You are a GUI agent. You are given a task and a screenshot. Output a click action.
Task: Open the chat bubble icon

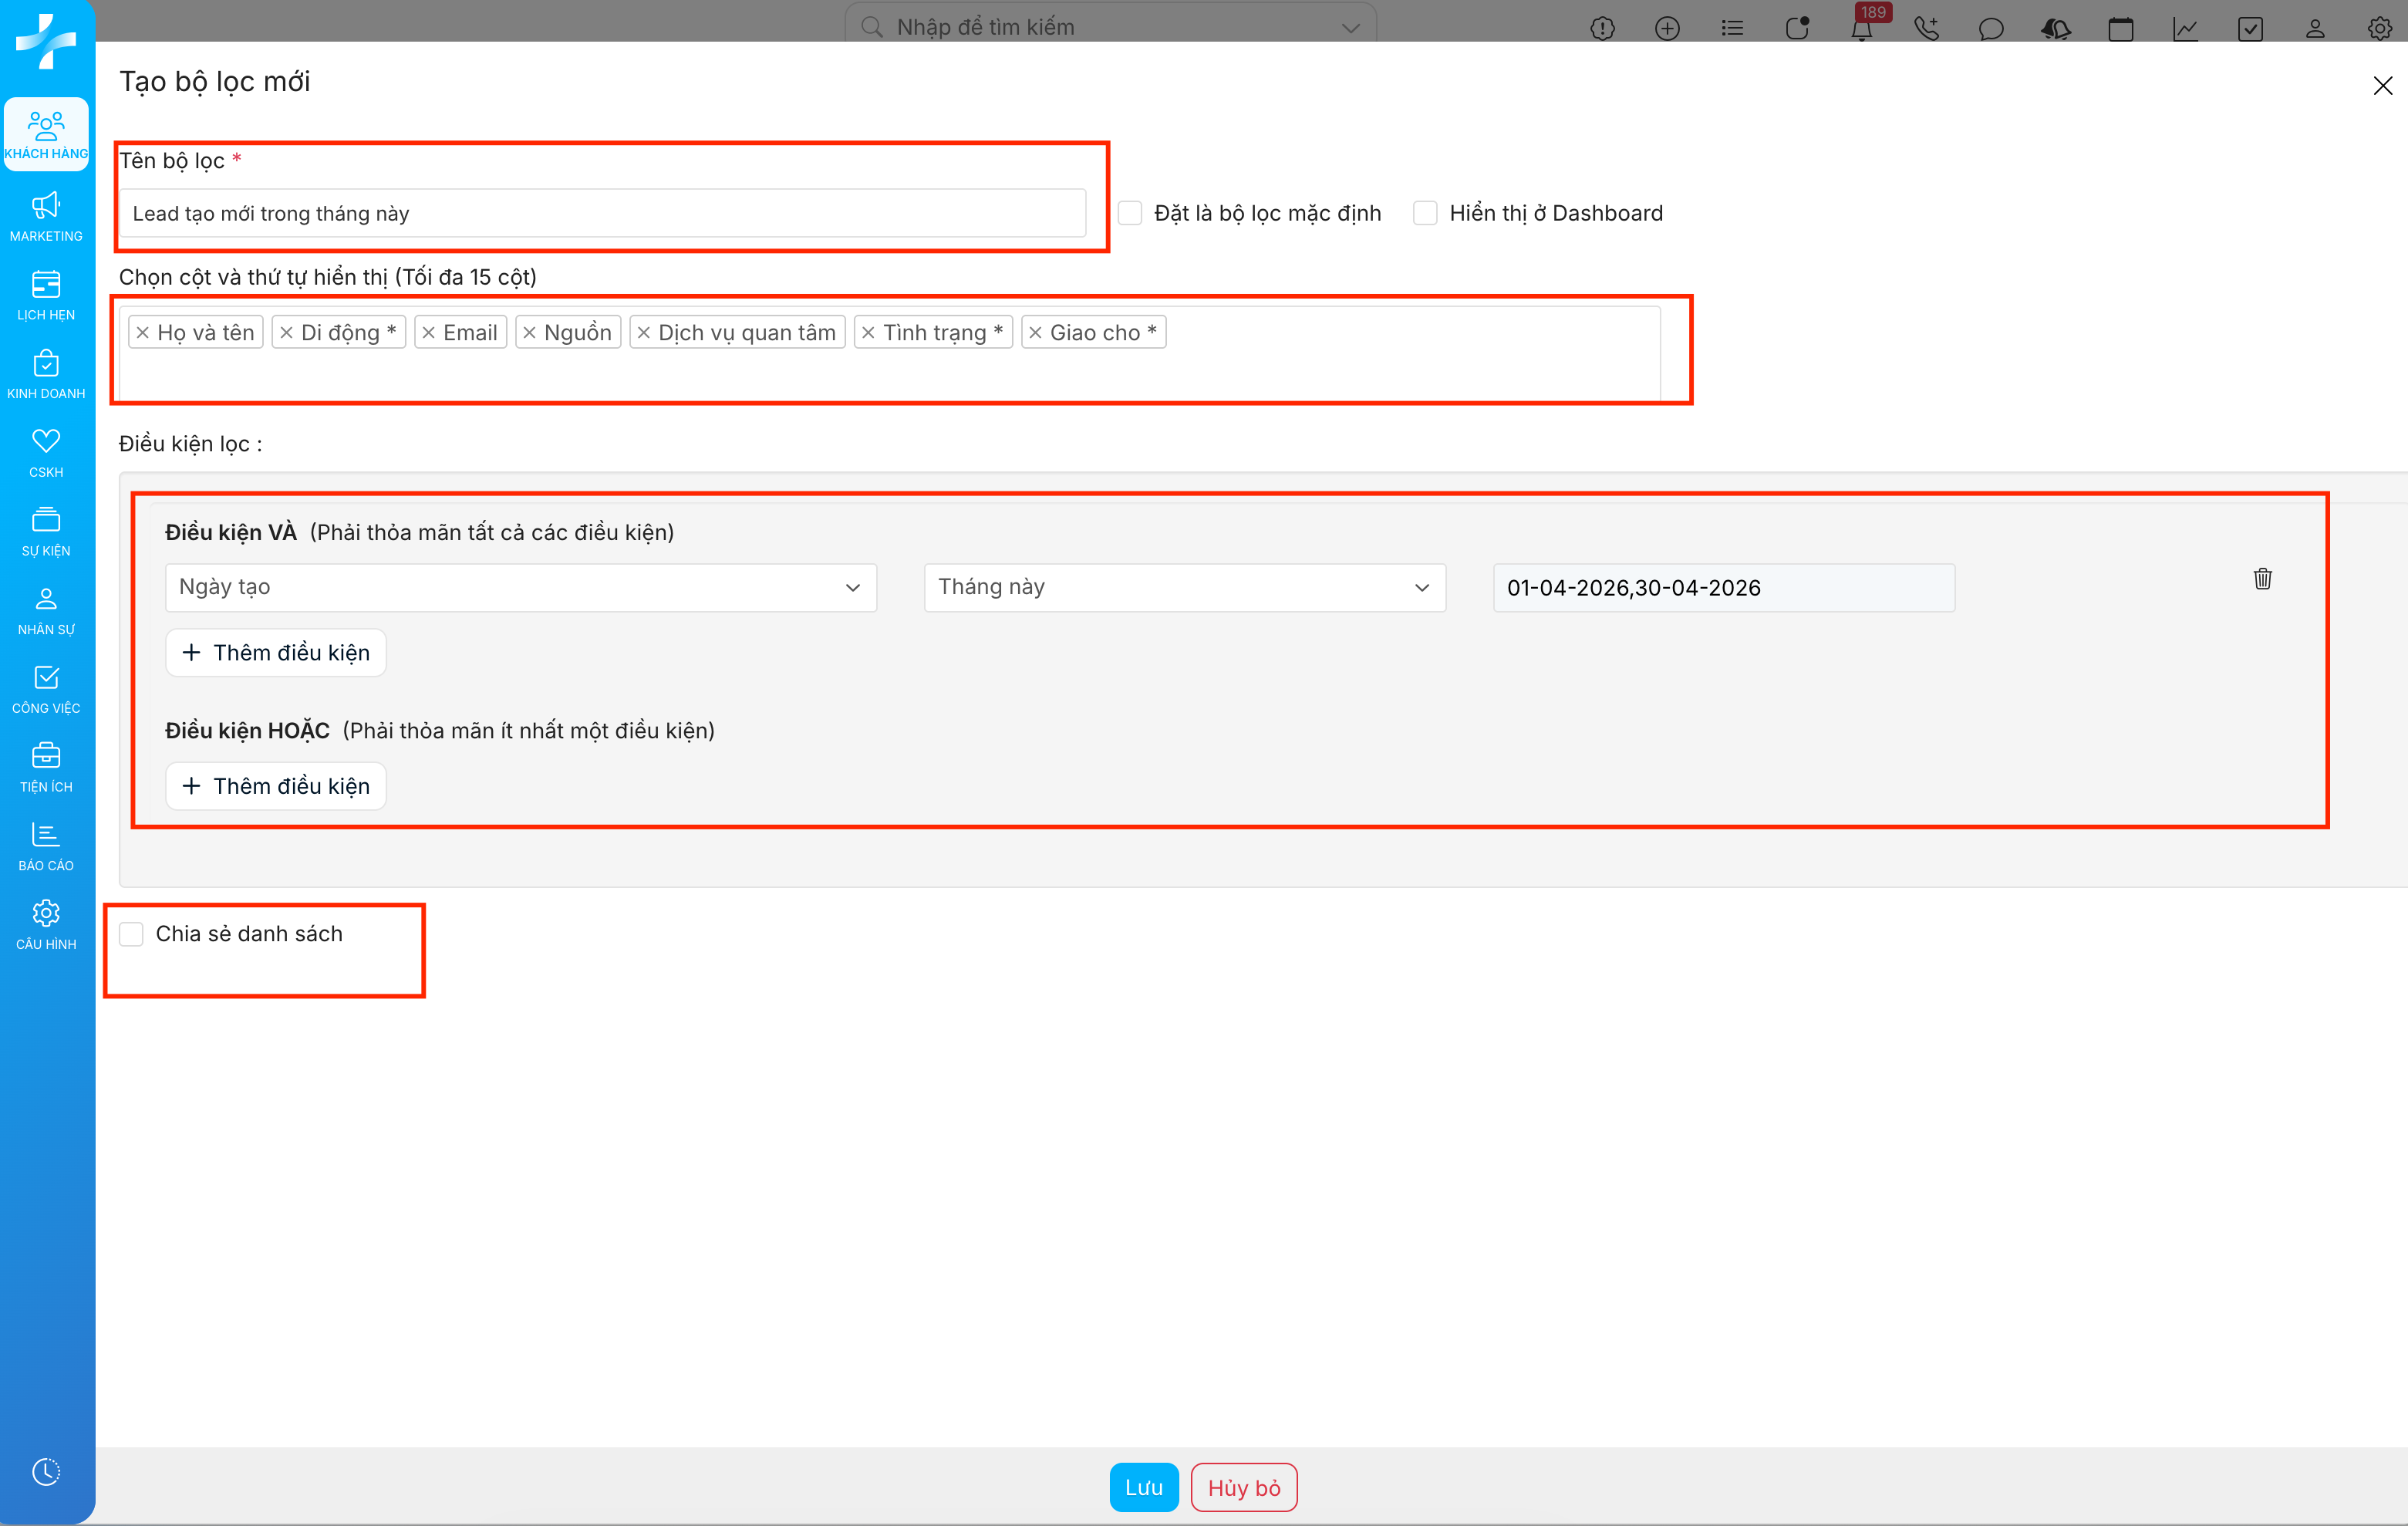tap(1991, 28)
